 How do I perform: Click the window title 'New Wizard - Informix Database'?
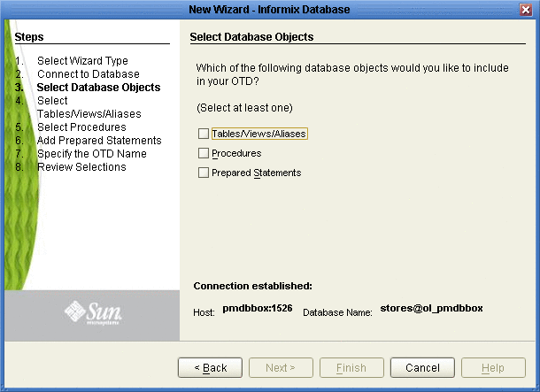pos(269,10)
